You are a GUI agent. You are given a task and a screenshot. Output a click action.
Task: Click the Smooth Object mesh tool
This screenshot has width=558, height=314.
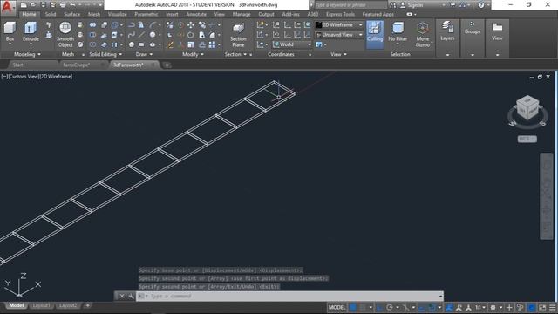tap(65, 35)
